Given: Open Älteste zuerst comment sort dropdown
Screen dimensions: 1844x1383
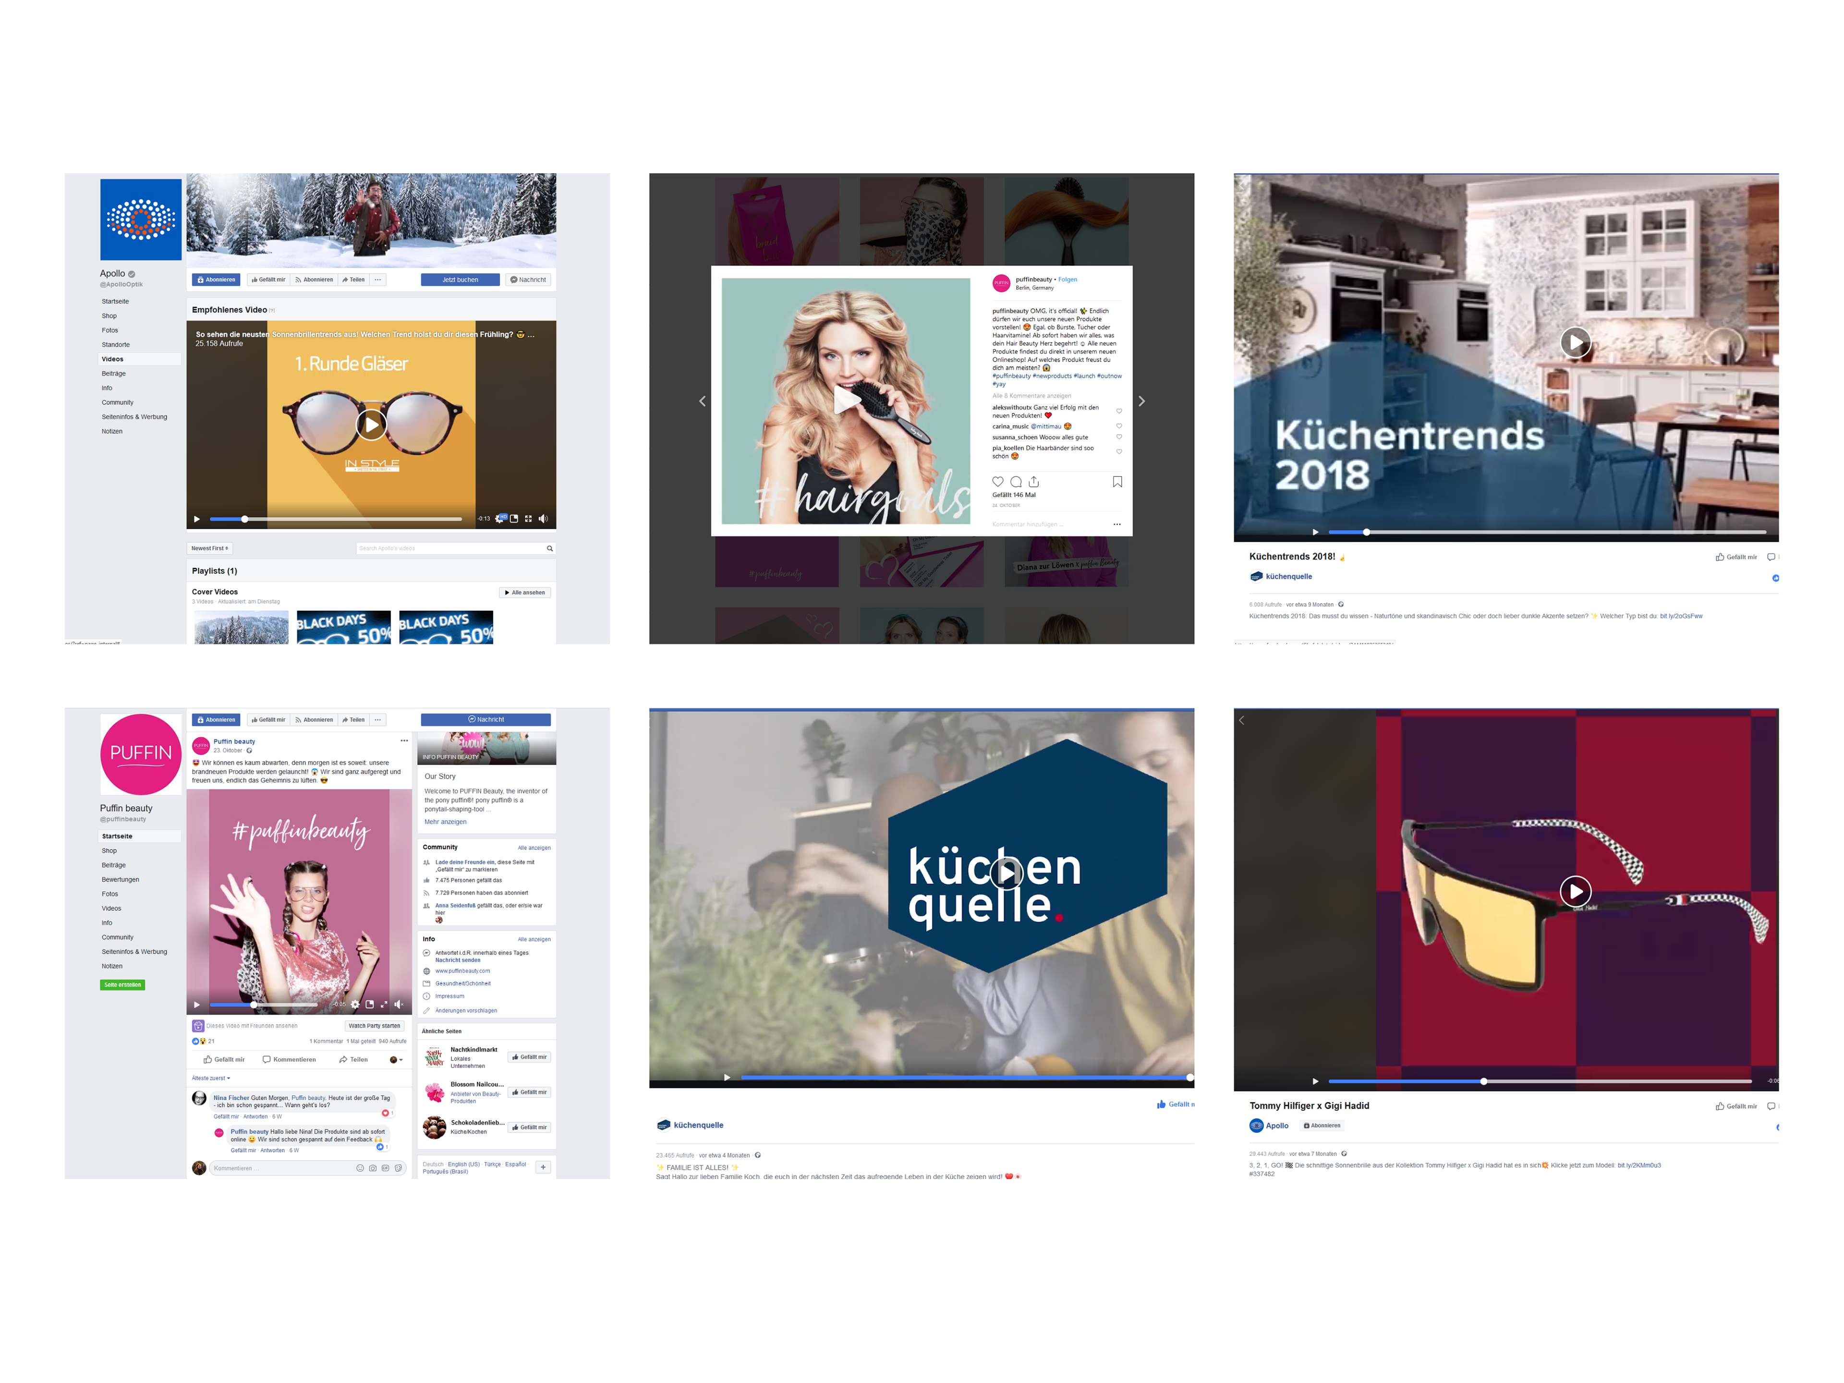Looking at the screenshot, I should click(211, 1079).
